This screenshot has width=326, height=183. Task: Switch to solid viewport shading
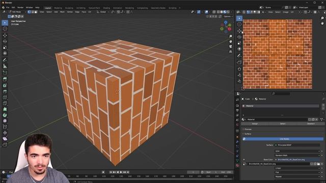(222, 12)
